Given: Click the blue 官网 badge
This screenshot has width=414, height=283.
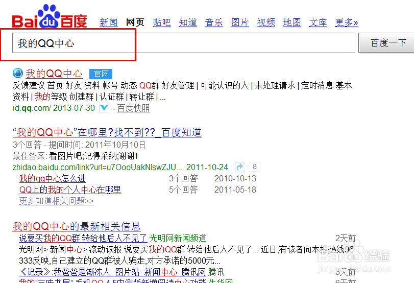Looking at the screenshot, I should [x=101, y=74].
